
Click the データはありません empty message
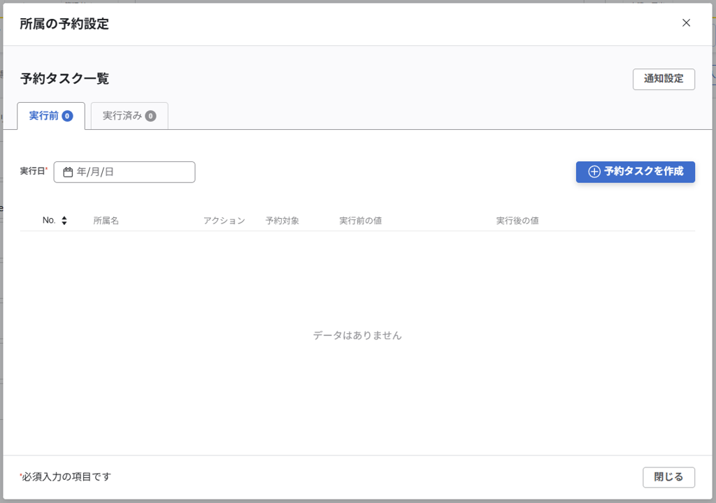[x=357, y=335]
